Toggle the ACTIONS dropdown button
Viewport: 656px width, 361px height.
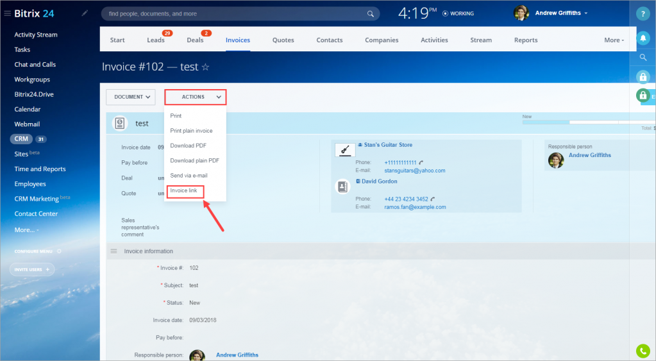(196, 97)
